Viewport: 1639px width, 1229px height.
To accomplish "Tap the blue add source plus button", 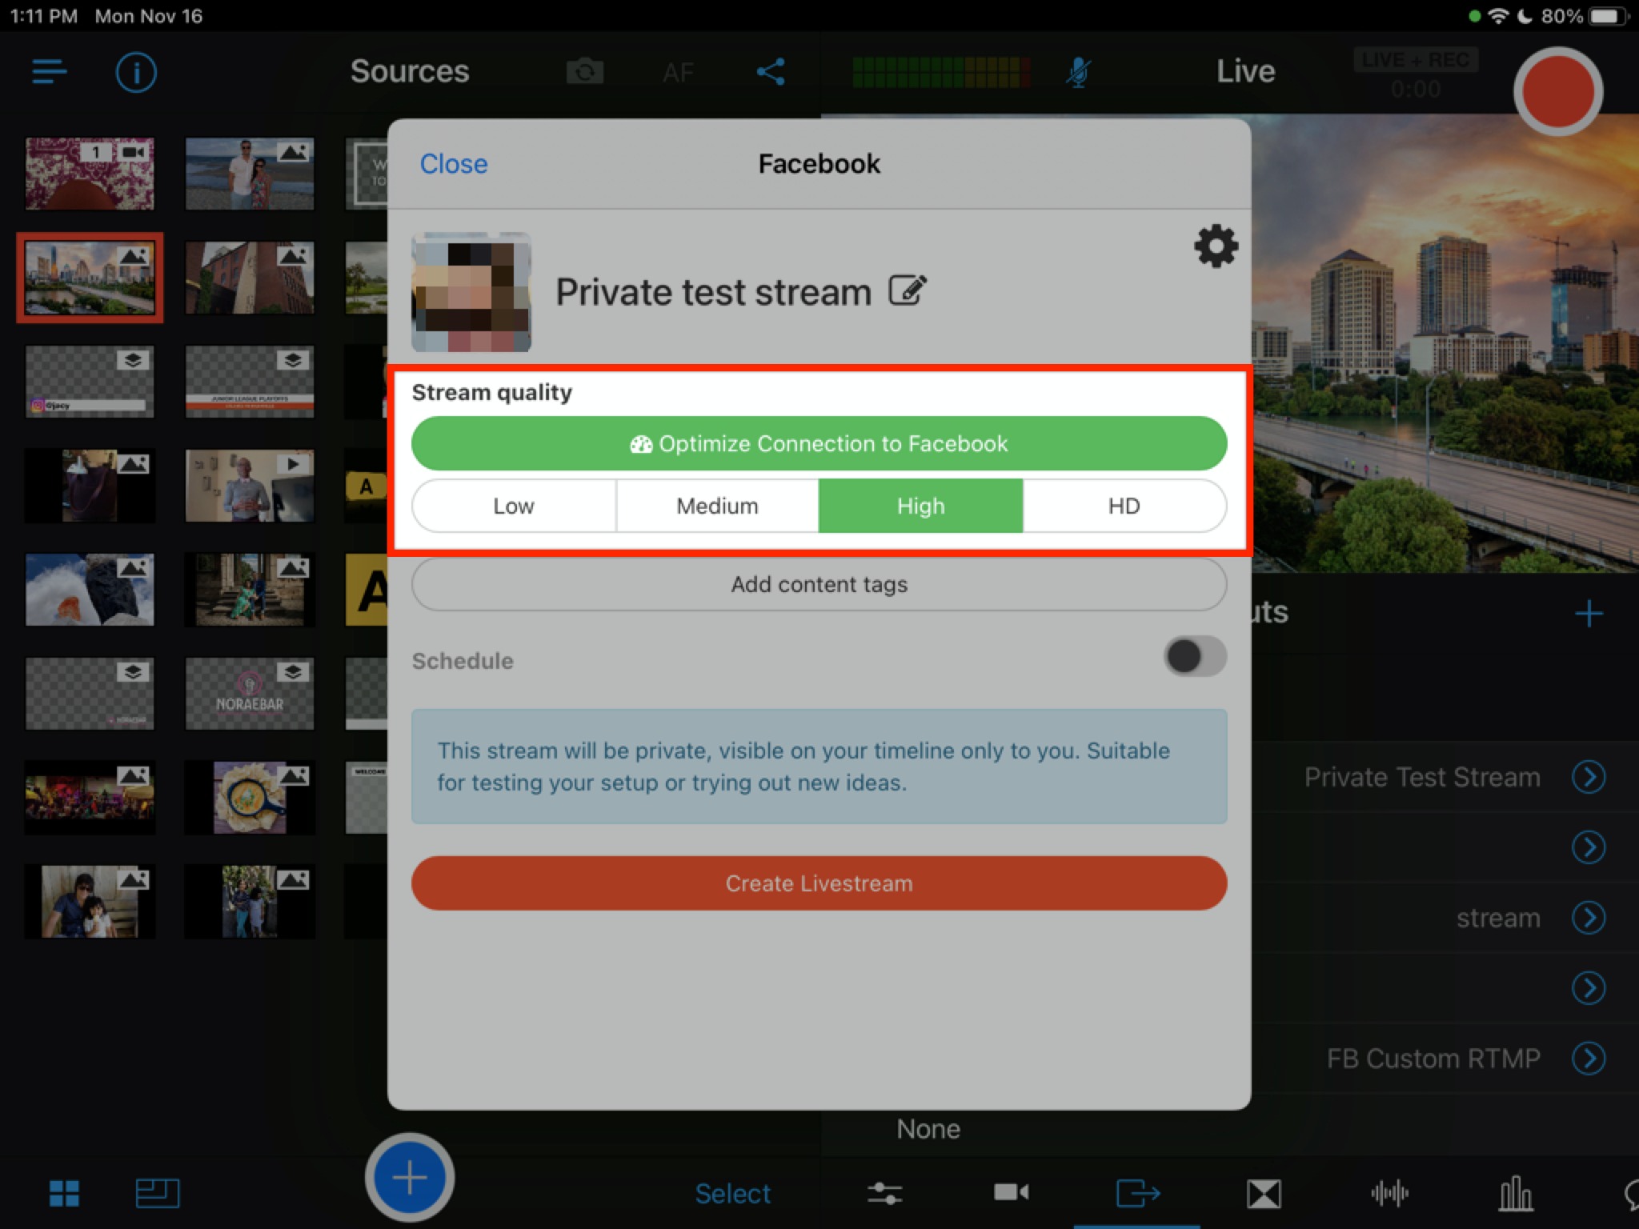I will 410,1177.
